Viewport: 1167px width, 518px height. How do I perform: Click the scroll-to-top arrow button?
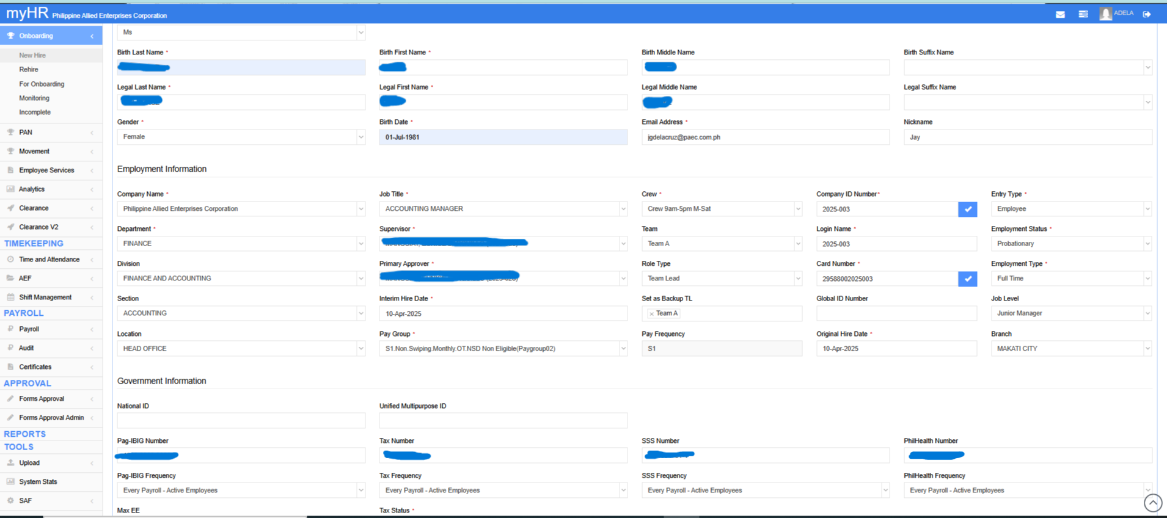point(1153,503)
